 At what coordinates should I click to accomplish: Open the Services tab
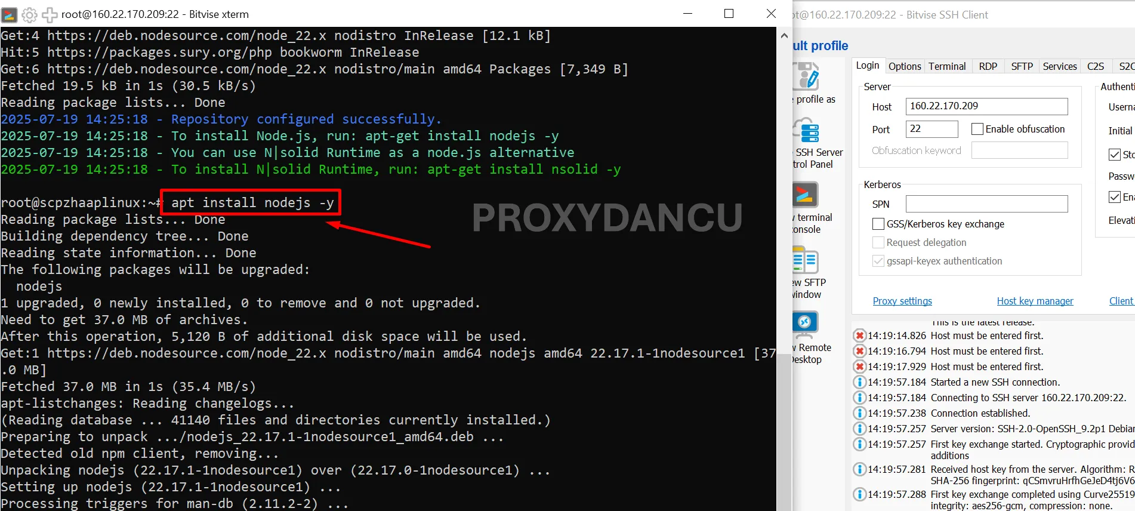coord(1060,66)
